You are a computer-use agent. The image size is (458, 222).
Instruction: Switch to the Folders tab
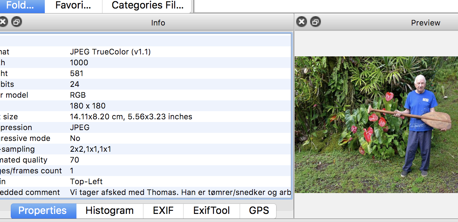[x=22, y=6]
